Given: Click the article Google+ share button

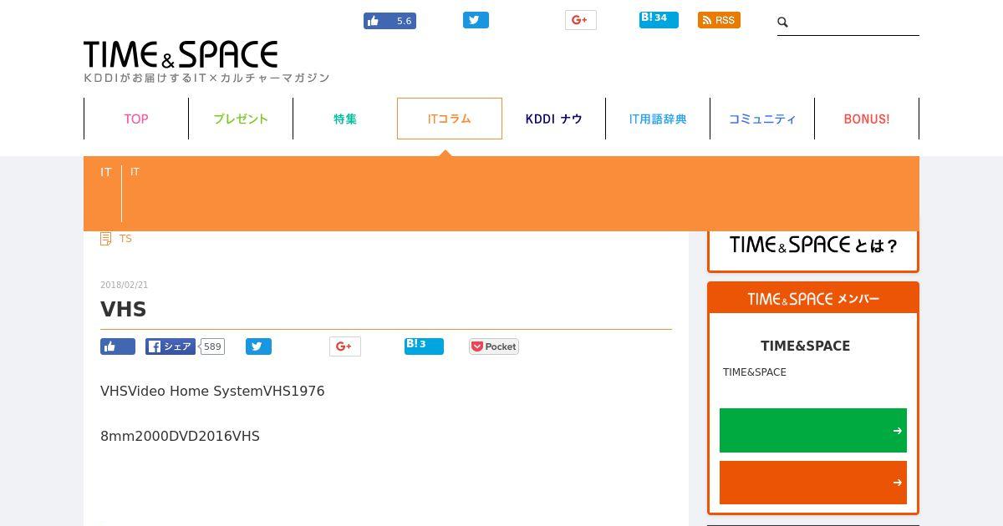Looking at the screenshot, I should [344, 346].
